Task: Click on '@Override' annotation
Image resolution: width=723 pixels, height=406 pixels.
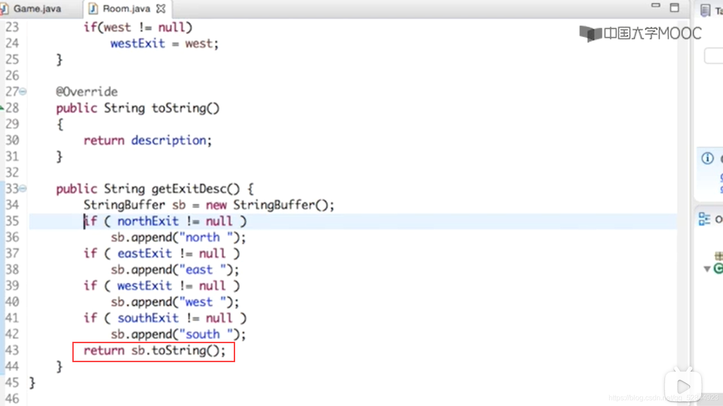Action: click(87, 92)
